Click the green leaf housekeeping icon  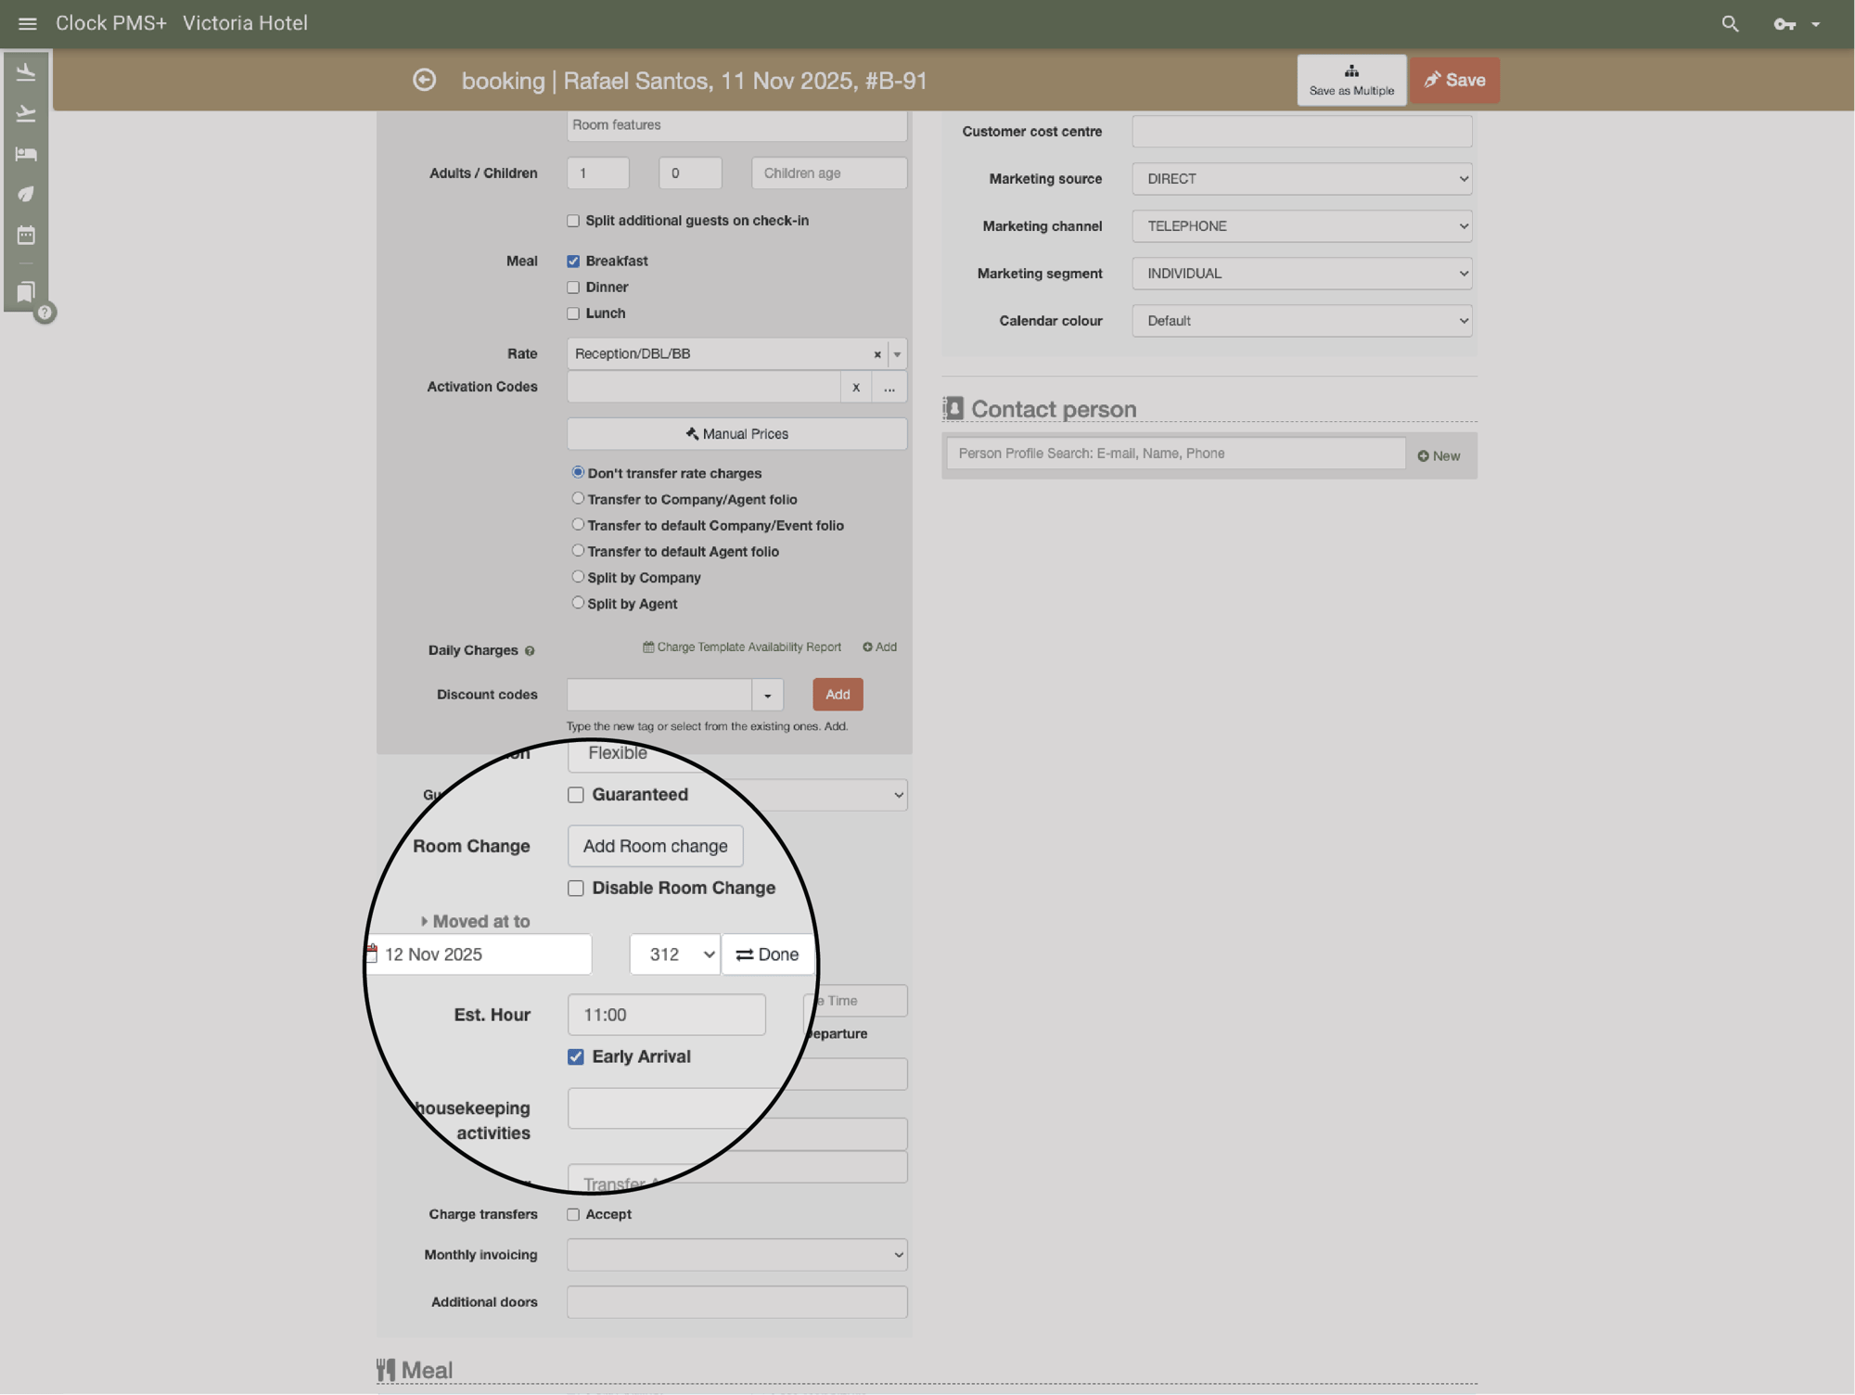click(25, 194)
